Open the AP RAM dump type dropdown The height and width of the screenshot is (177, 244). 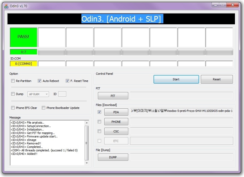click(38, 94)
